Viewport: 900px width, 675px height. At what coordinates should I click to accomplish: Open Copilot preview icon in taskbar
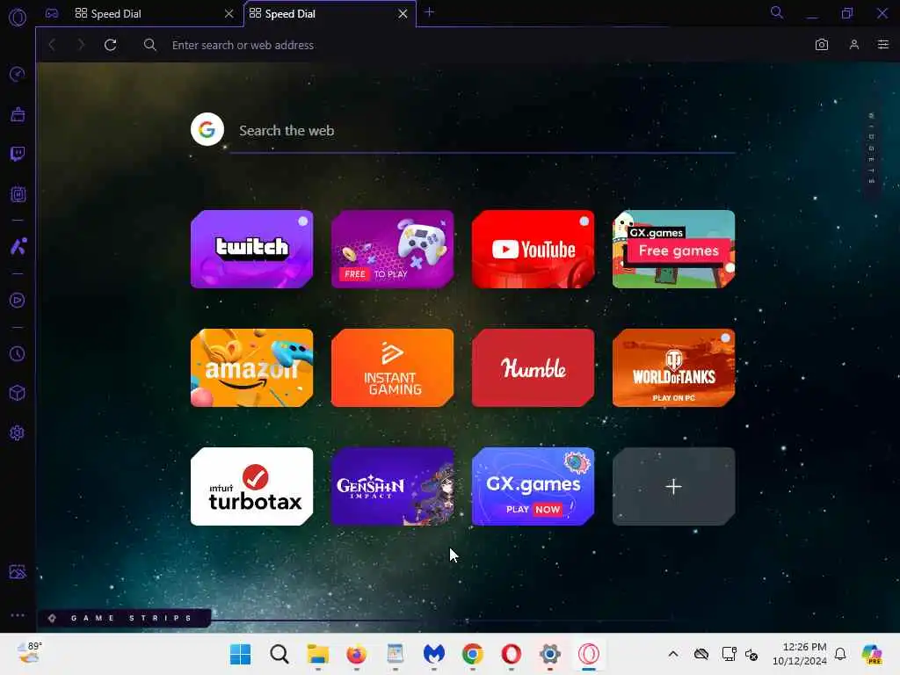[872, 654]
